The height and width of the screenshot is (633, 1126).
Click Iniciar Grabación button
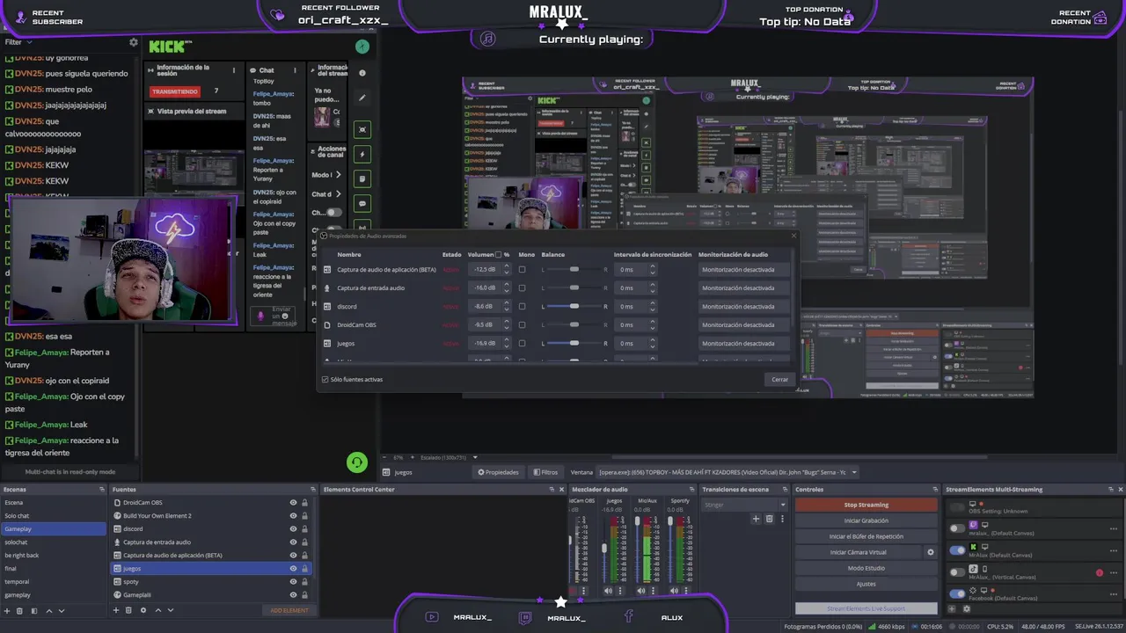point(866,520)
